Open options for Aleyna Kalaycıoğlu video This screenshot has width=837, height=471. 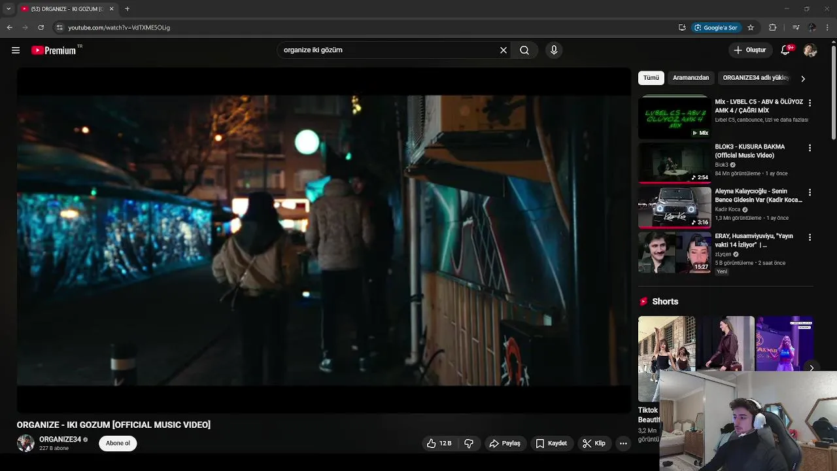coord(810,193)
